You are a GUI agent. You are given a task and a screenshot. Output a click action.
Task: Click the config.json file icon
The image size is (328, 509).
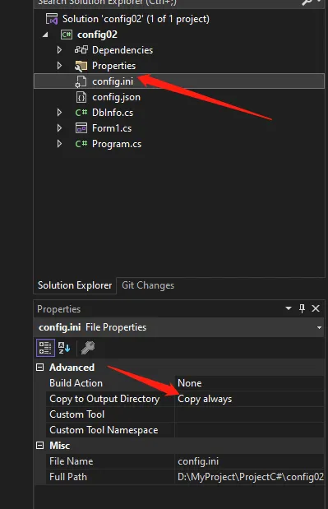[81, 97]
